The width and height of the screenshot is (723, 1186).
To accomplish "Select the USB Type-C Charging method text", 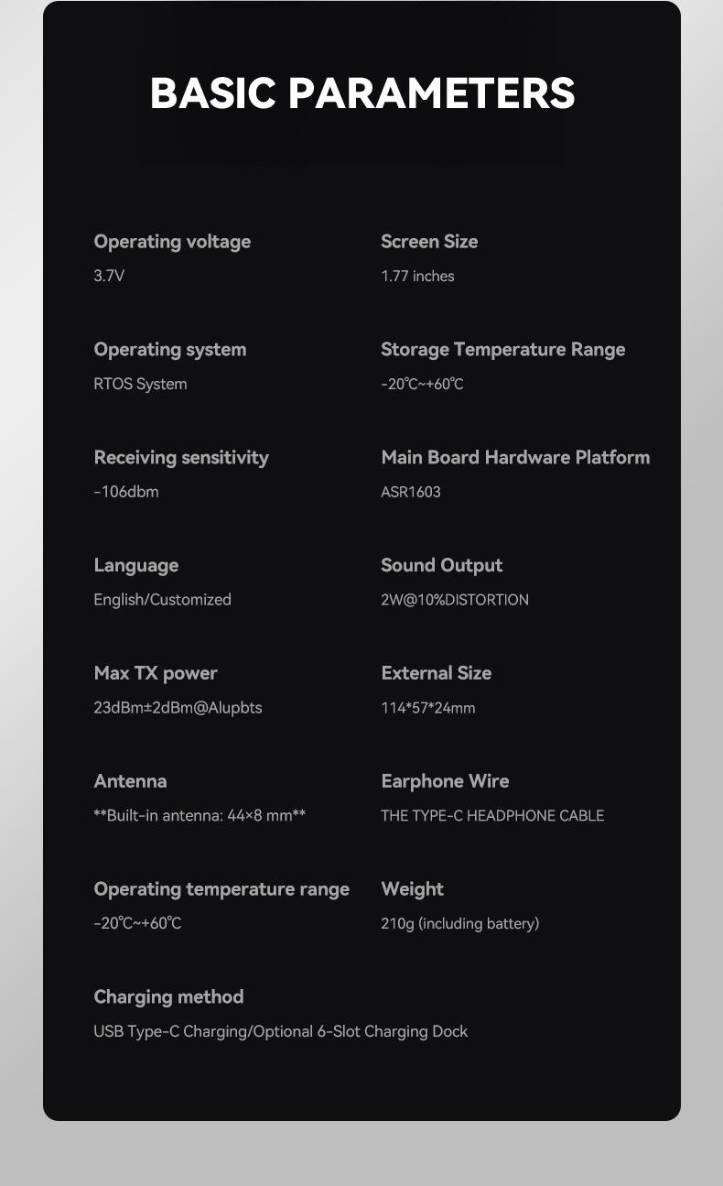I will pyautogui.click(x=281, y=1031).
